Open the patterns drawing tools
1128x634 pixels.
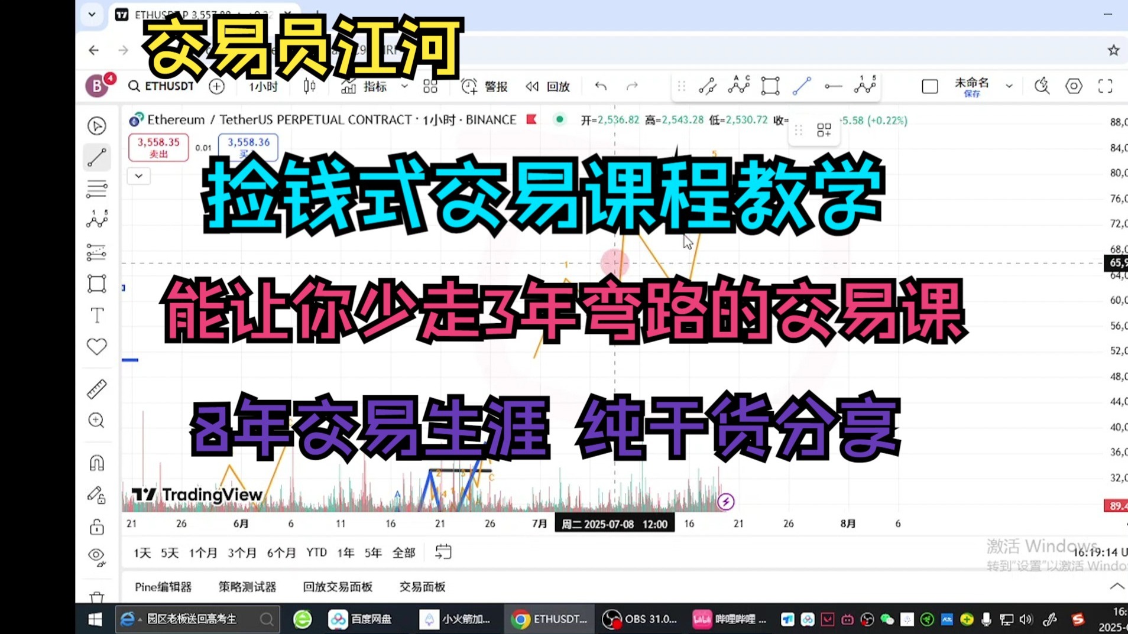click(x=97, y=220)
